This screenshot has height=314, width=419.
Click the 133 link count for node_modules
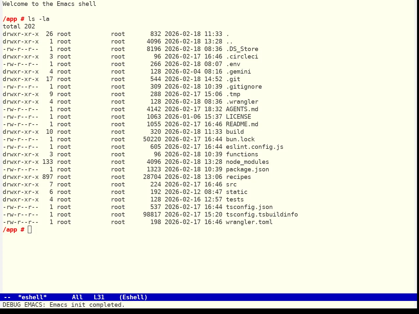click(x=47, y=162)
